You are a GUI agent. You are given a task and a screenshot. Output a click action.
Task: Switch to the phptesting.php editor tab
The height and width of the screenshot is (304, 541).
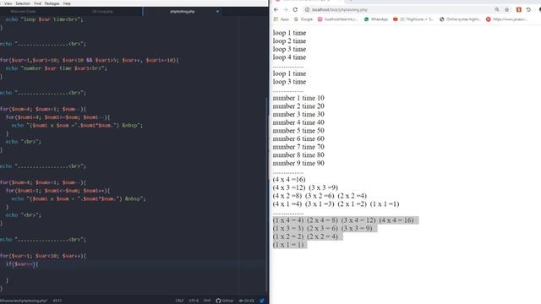[x=183, y=11]
